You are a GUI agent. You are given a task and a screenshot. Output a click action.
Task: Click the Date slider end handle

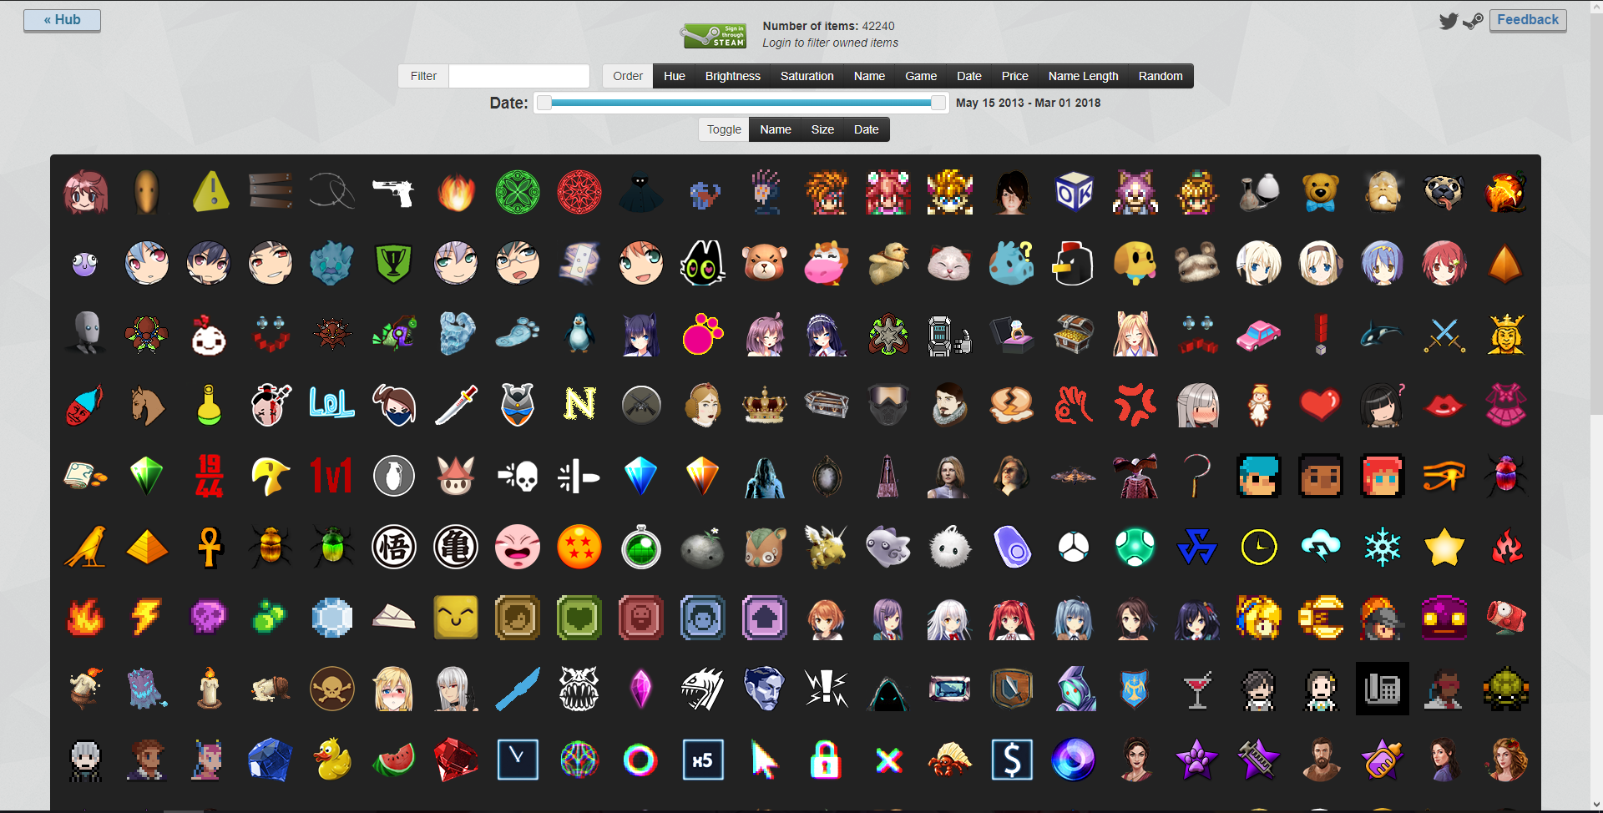pos(938,103)
